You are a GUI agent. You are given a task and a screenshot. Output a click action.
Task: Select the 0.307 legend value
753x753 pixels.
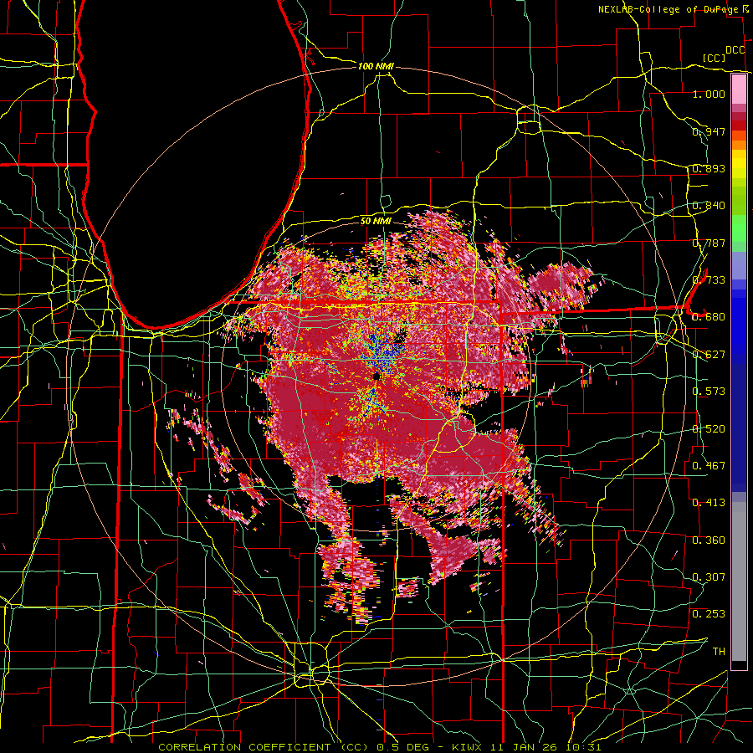pos(709,577)
